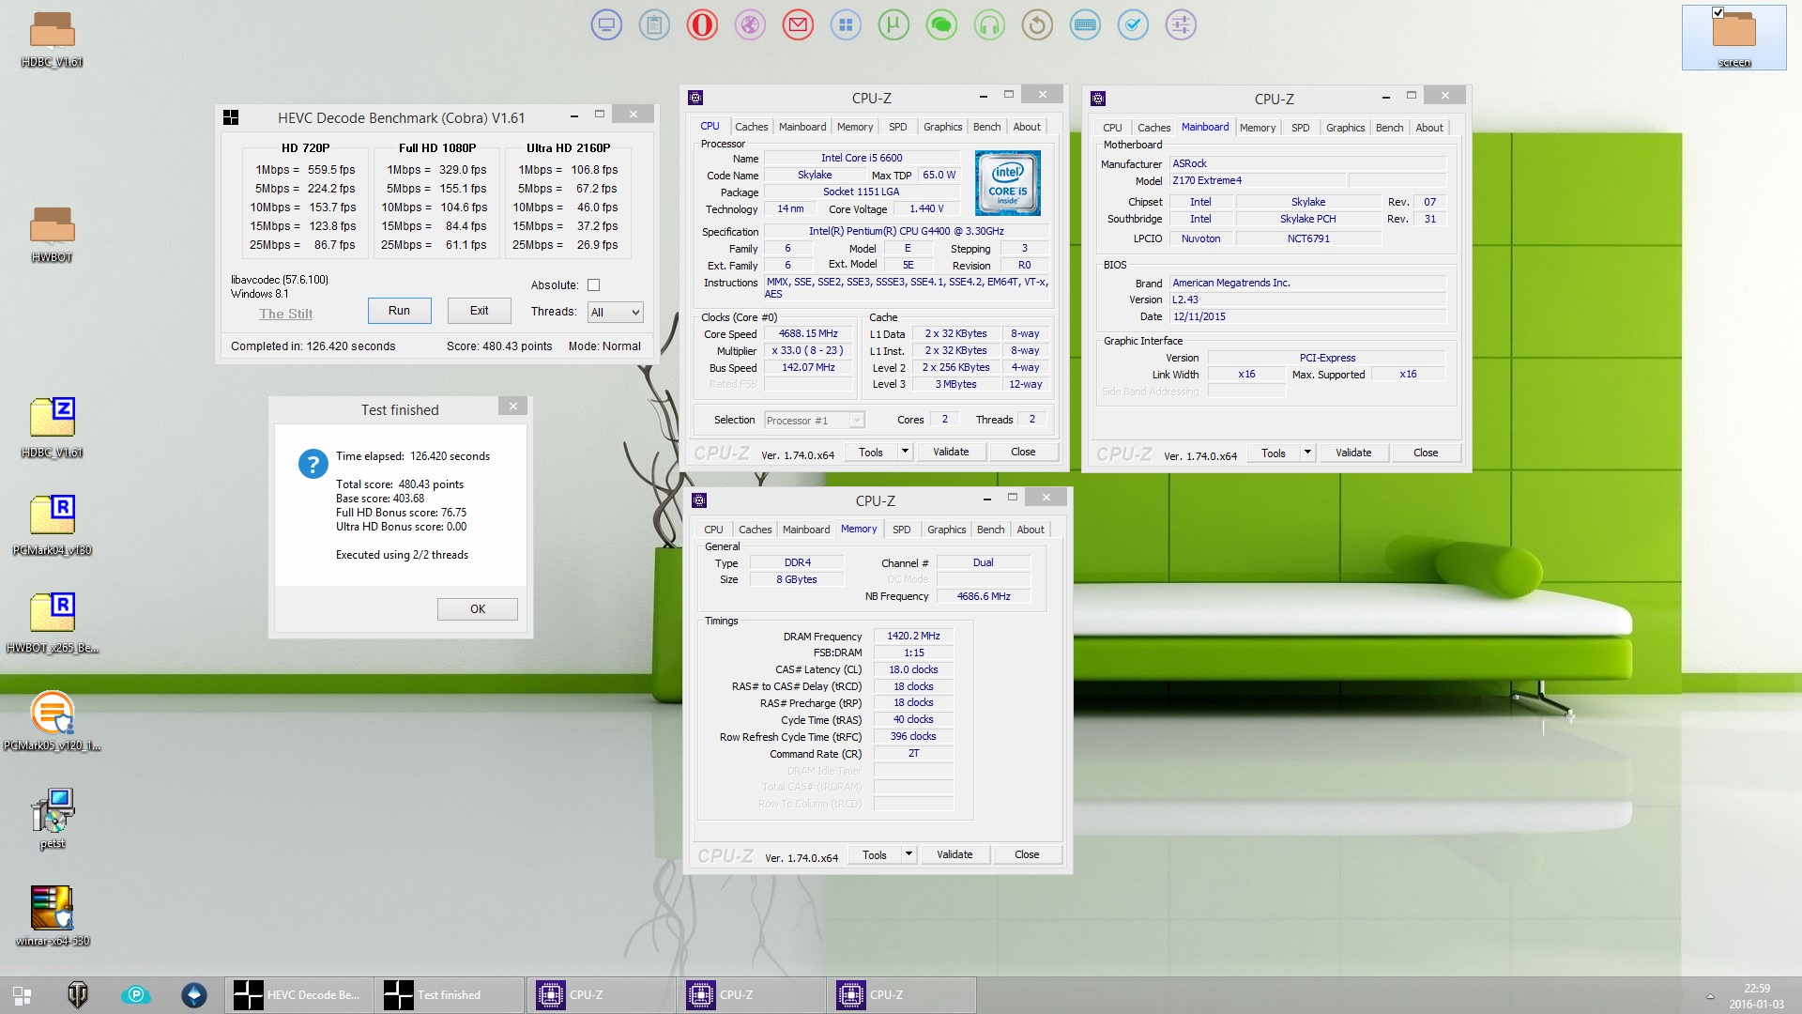Click the American Megatrends Inc. BIOS brand
The height and width of the screenshot is (1014, 1802).
(1306, 283)
